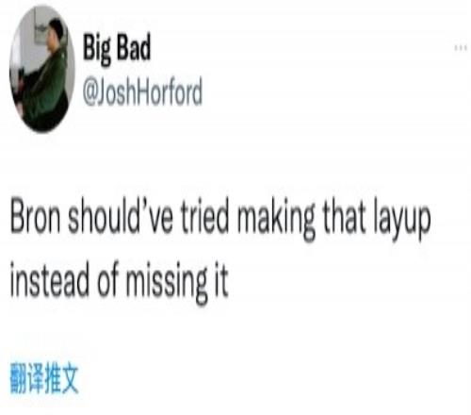Image resolution: width=471 pixels, height=415 pixels.
Task: Click the word "missing" in the tweet
Action: 166,281
